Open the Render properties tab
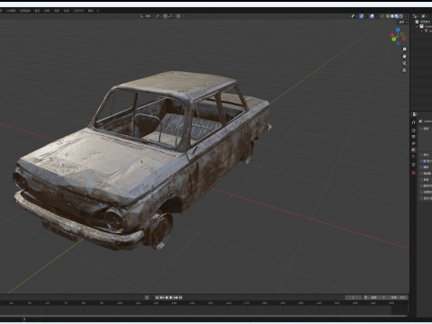 [x=414, y=130]
